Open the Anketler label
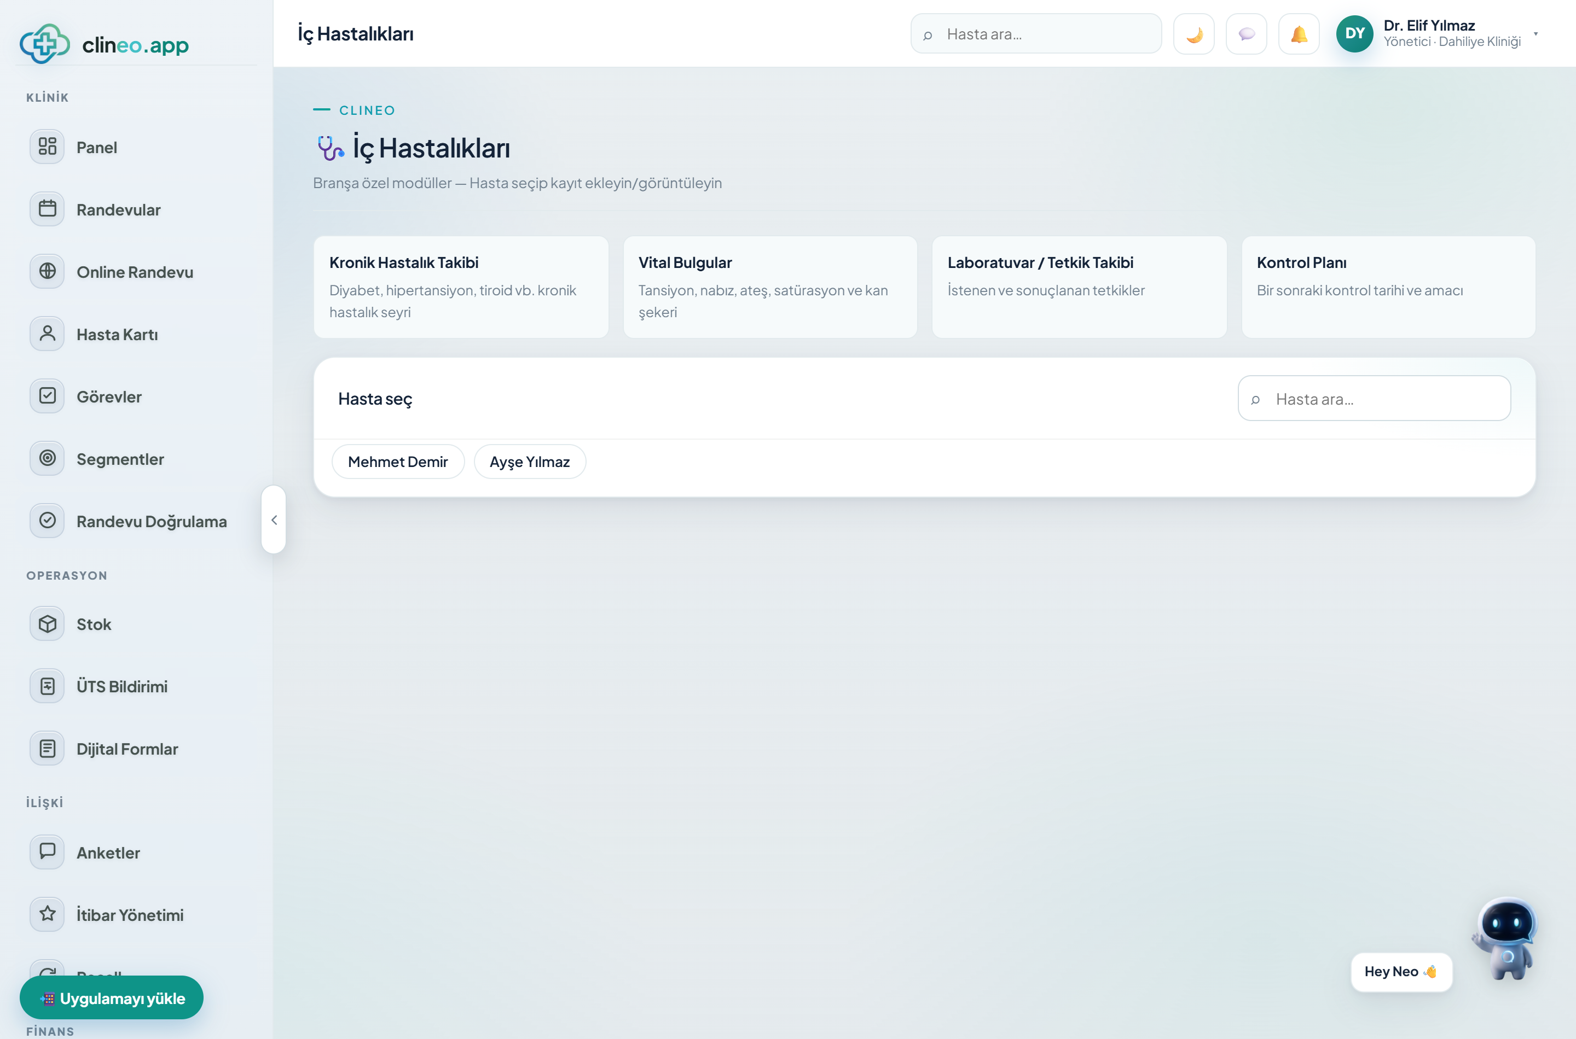1576x1039 pixels. click(x=109, y=852)
